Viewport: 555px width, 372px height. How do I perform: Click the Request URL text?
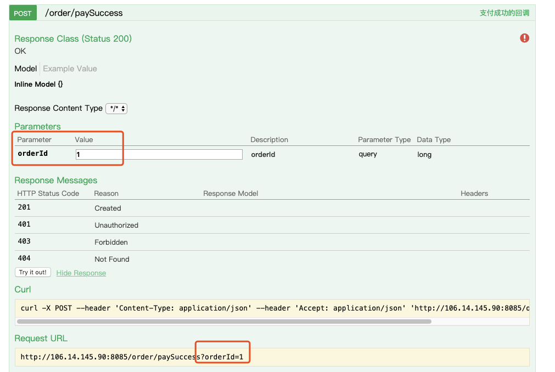coord(132,357)
